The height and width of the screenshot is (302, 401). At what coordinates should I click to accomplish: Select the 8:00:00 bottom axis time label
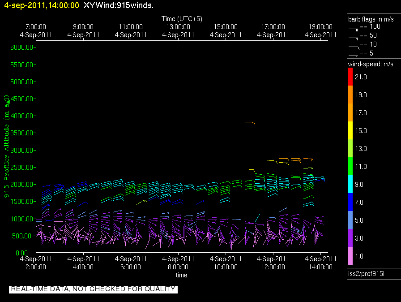coord(178,267)
